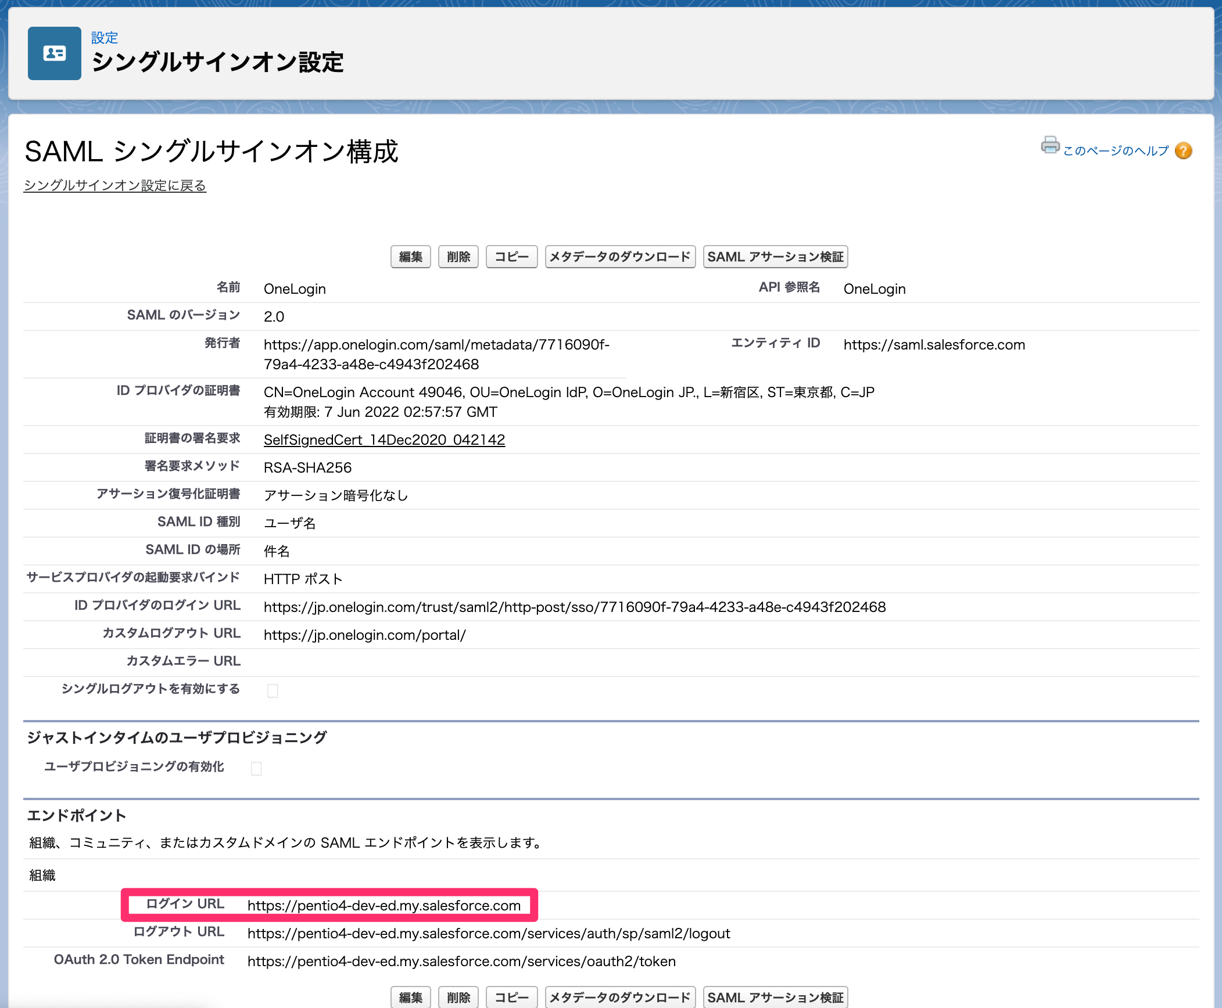Select the ユーザ名 SAML ID type value

pyautogui.click(x=289, y=524)
